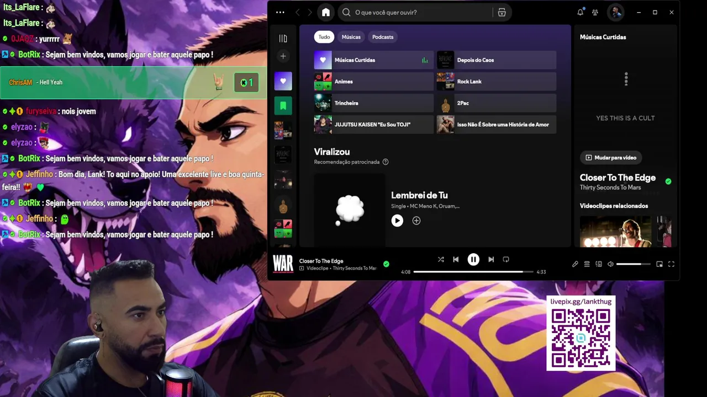
Task: Click the sponsored recommendation help icon
Action: tap(386, 162)
